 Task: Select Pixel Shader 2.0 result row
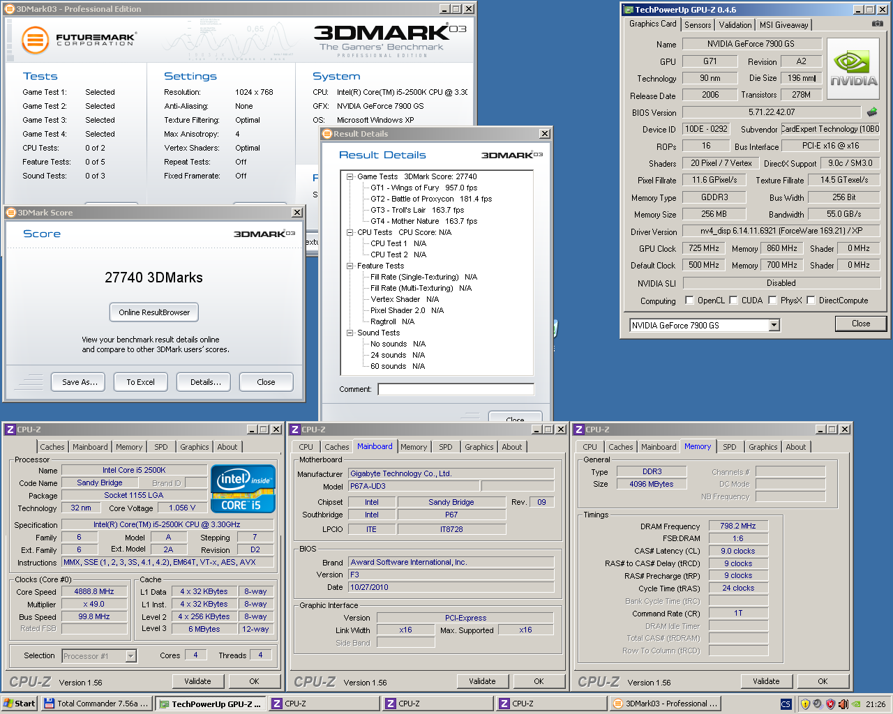pyautogui.click(x=407, y=311)
